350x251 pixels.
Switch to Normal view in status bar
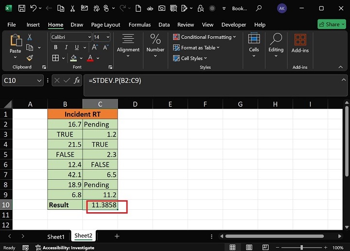(232, 248)
